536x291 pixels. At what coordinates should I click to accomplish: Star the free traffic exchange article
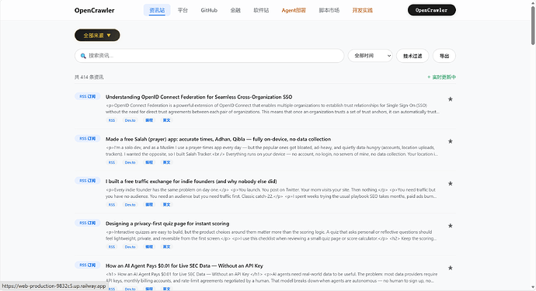click(451, 184)
